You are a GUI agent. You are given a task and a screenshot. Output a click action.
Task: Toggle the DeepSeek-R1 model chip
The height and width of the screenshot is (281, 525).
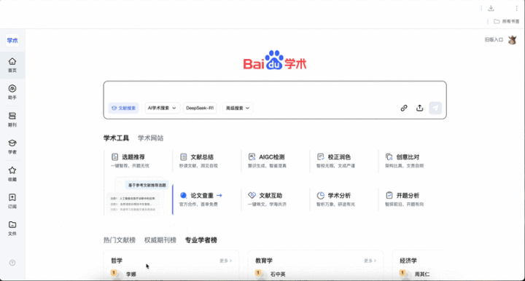click(x=200, y=108)
